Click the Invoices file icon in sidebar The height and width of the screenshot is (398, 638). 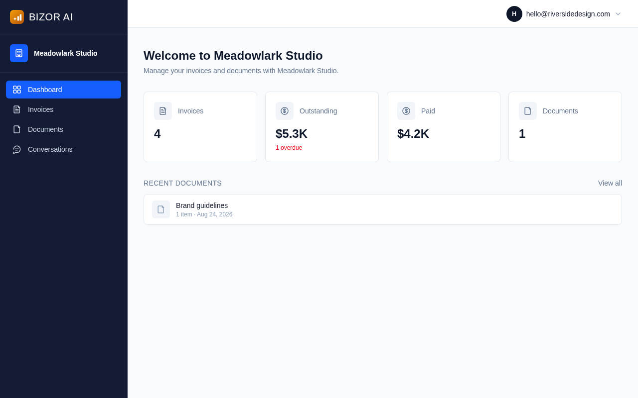coord(17,109)
